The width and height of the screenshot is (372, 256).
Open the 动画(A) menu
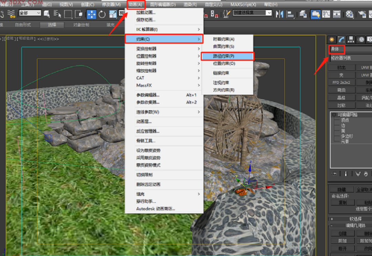point(136,4)
